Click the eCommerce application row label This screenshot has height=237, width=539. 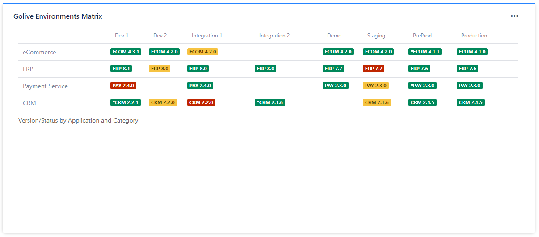pyautogui.click(x=39, y=52)
